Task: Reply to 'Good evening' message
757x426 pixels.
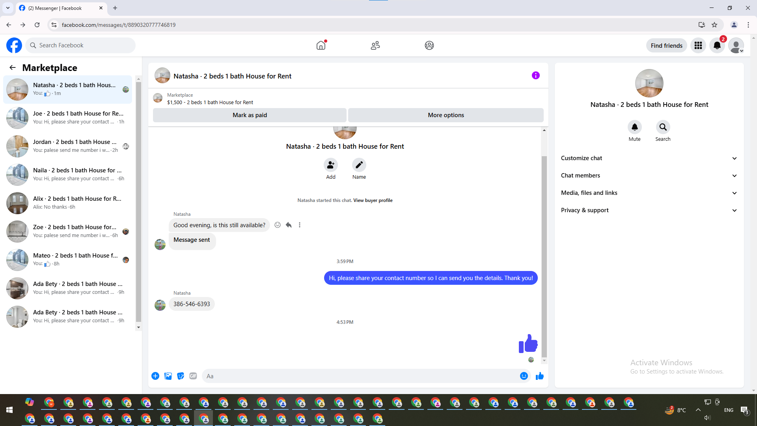Action: 289,225
